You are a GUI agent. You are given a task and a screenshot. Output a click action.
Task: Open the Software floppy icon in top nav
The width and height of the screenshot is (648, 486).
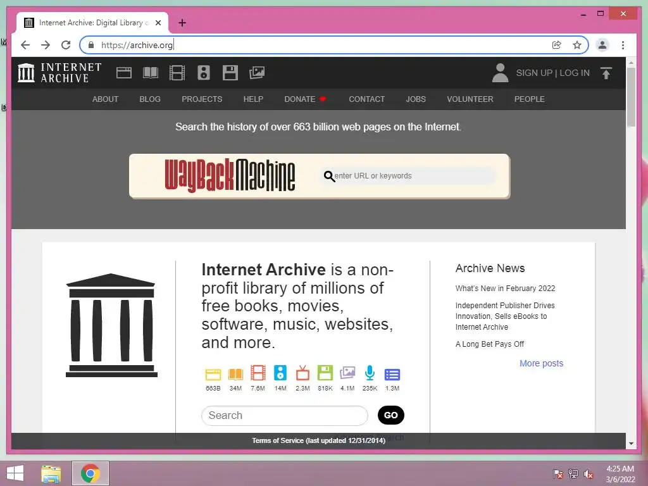pyautogui.click(x=230, y=73)
